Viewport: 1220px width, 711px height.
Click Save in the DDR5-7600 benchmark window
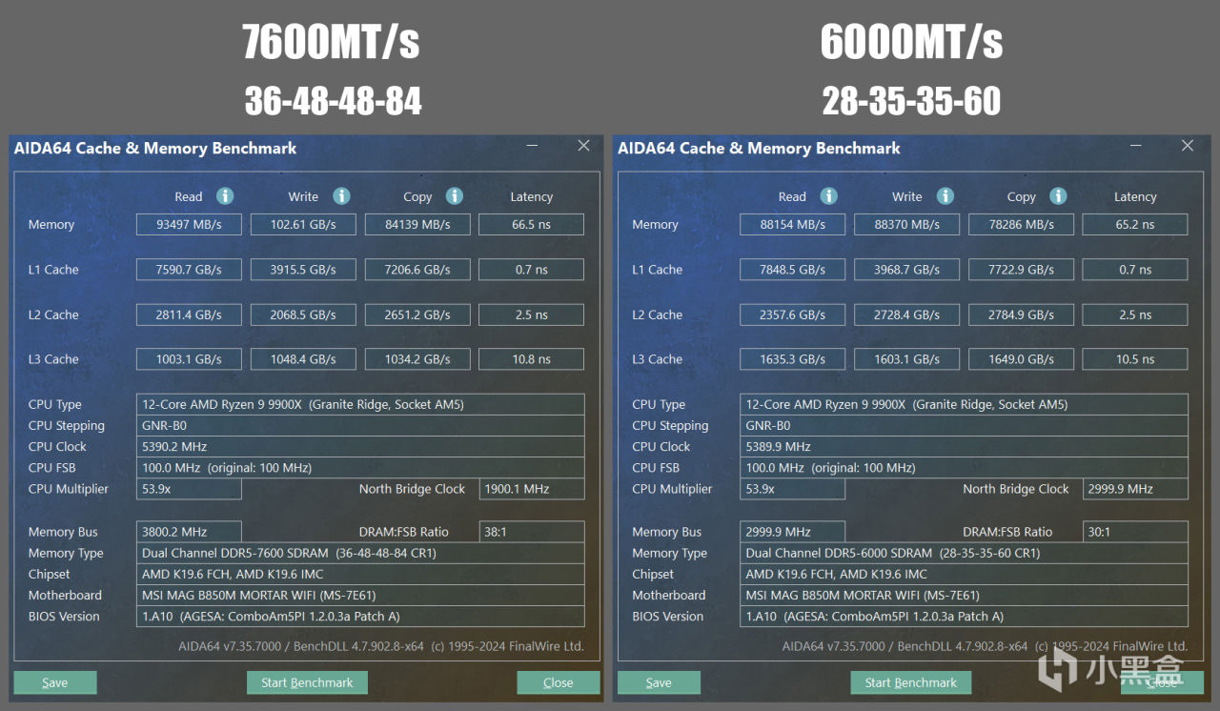[55, 682]
